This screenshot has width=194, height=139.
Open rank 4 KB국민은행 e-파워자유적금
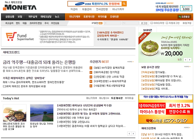(110, 81)
